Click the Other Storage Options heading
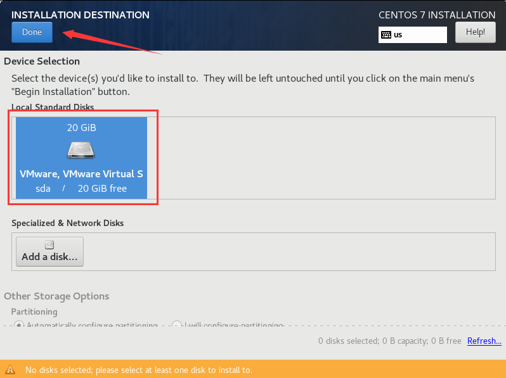 click(x=56, y=296)
